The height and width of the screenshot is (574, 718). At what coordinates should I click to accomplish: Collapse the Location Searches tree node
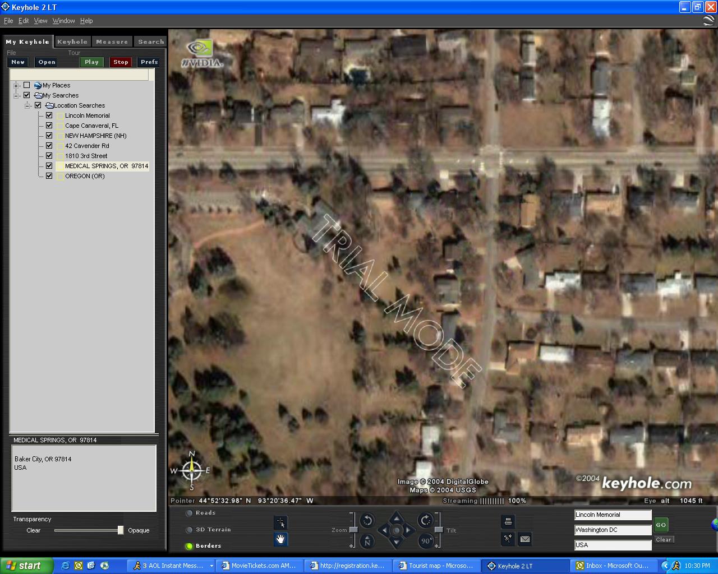[x=27, y=105]
